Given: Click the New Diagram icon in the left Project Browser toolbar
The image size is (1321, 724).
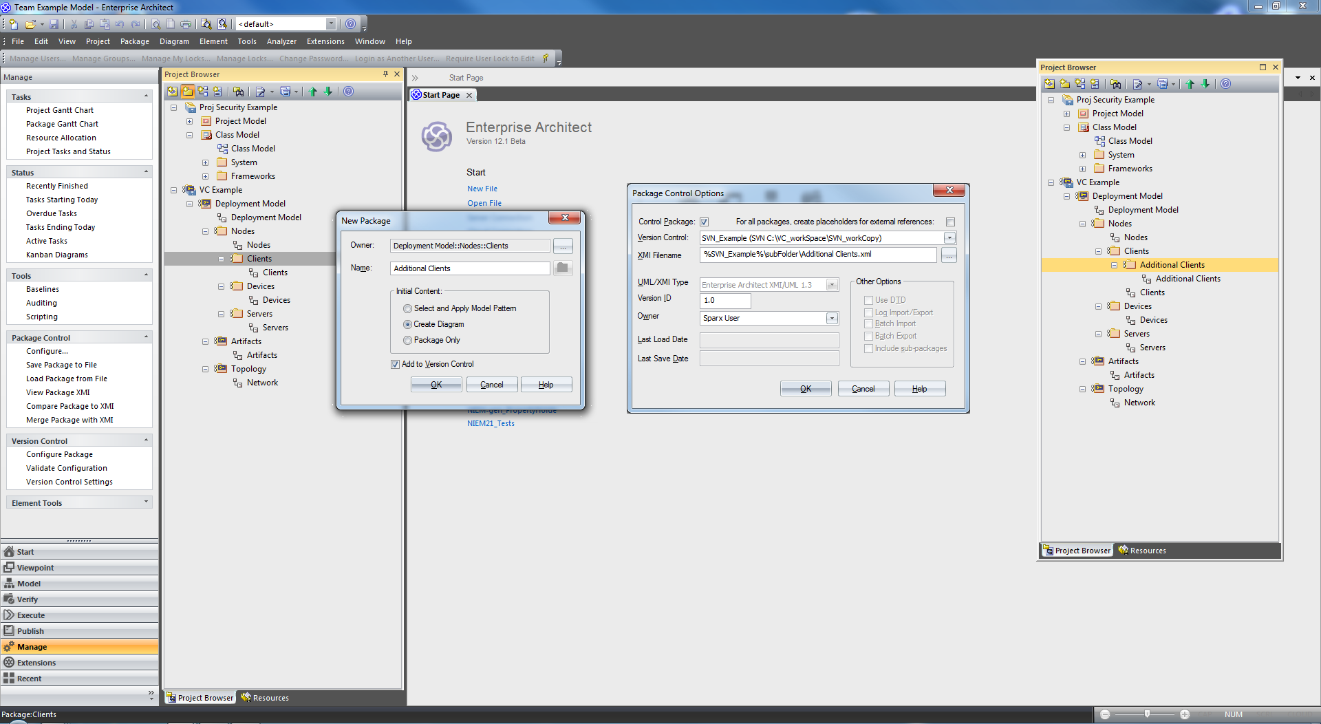Looking at the screenshot, I should tap(203, 92).
